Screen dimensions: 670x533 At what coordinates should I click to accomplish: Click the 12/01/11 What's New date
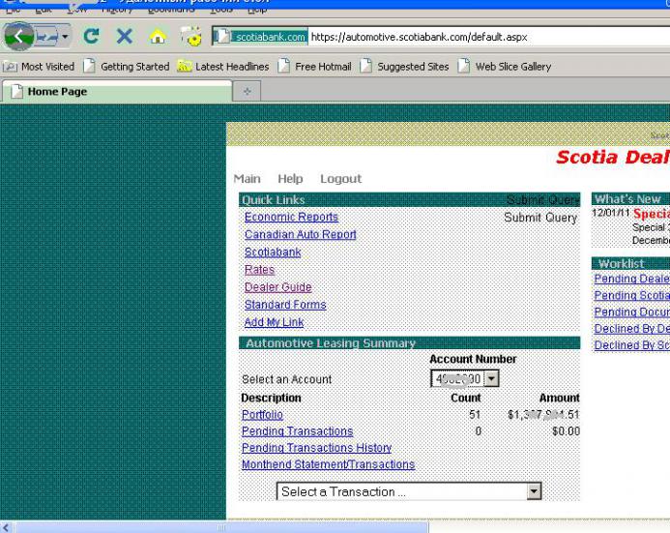click(x=611, y=213)
